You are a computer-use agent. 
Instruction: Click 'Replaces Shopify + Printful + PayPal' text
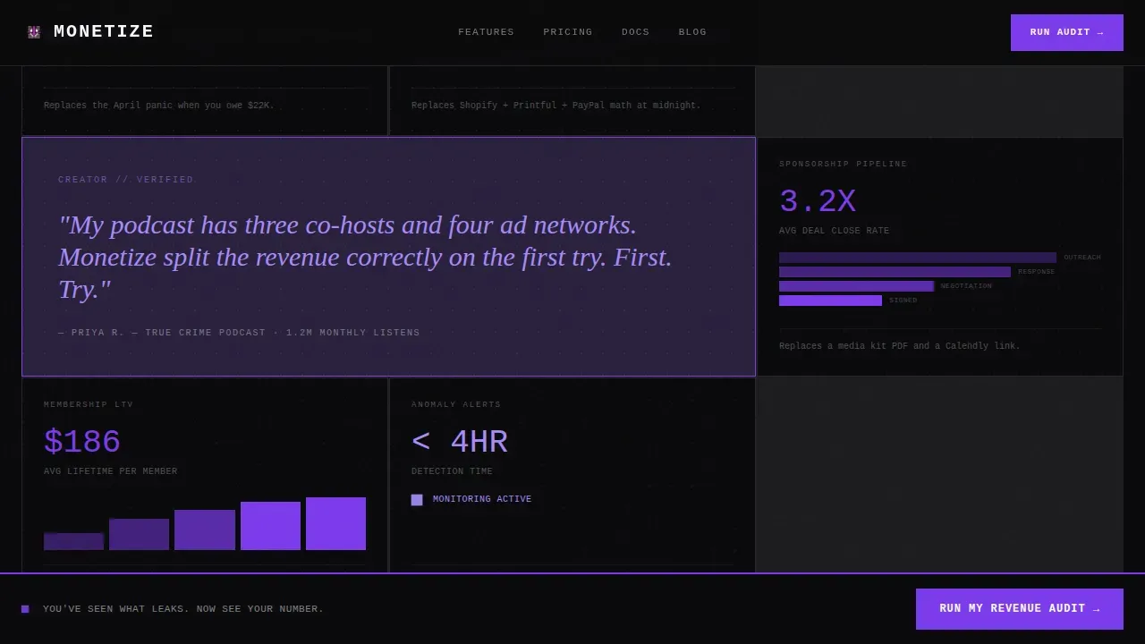556,106
